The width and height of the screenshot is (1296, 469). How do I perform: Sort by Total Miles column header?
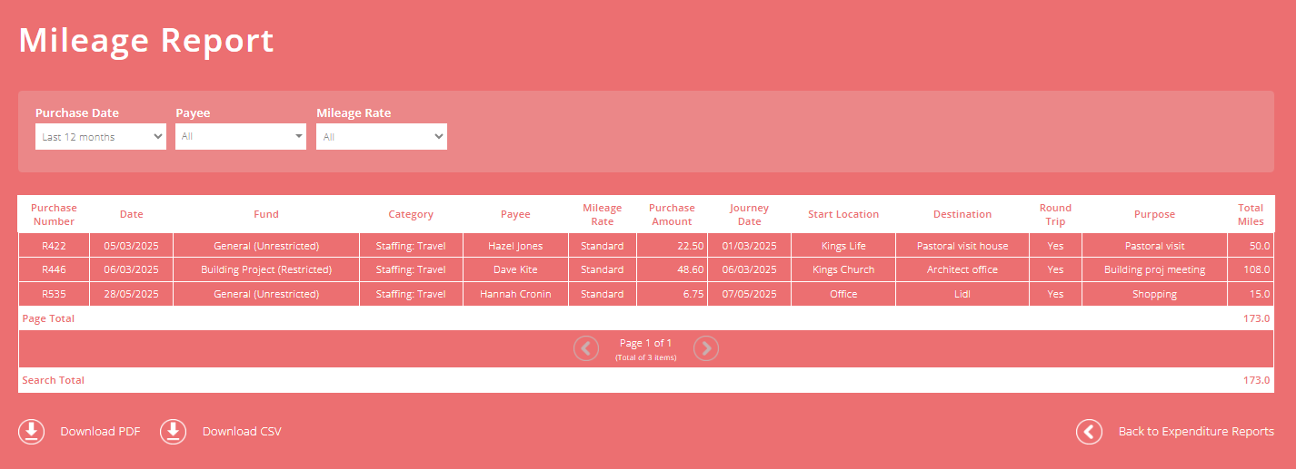[x=1251, y=215]
